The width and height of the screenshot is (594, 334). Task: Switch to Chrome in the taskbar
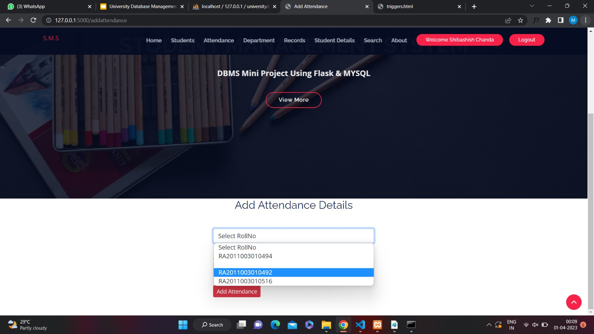(343, 325)
